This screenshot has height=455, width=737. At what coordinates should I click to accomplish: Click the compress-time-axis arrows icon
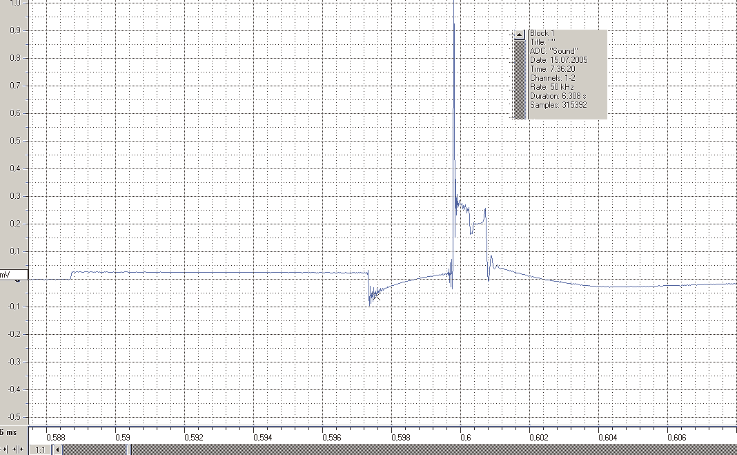point(19,450)
